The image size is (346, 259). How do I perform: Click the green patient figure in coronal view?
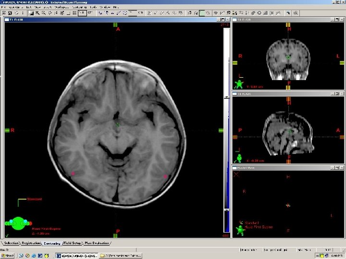pyautogui.click(x=239, y=84)
